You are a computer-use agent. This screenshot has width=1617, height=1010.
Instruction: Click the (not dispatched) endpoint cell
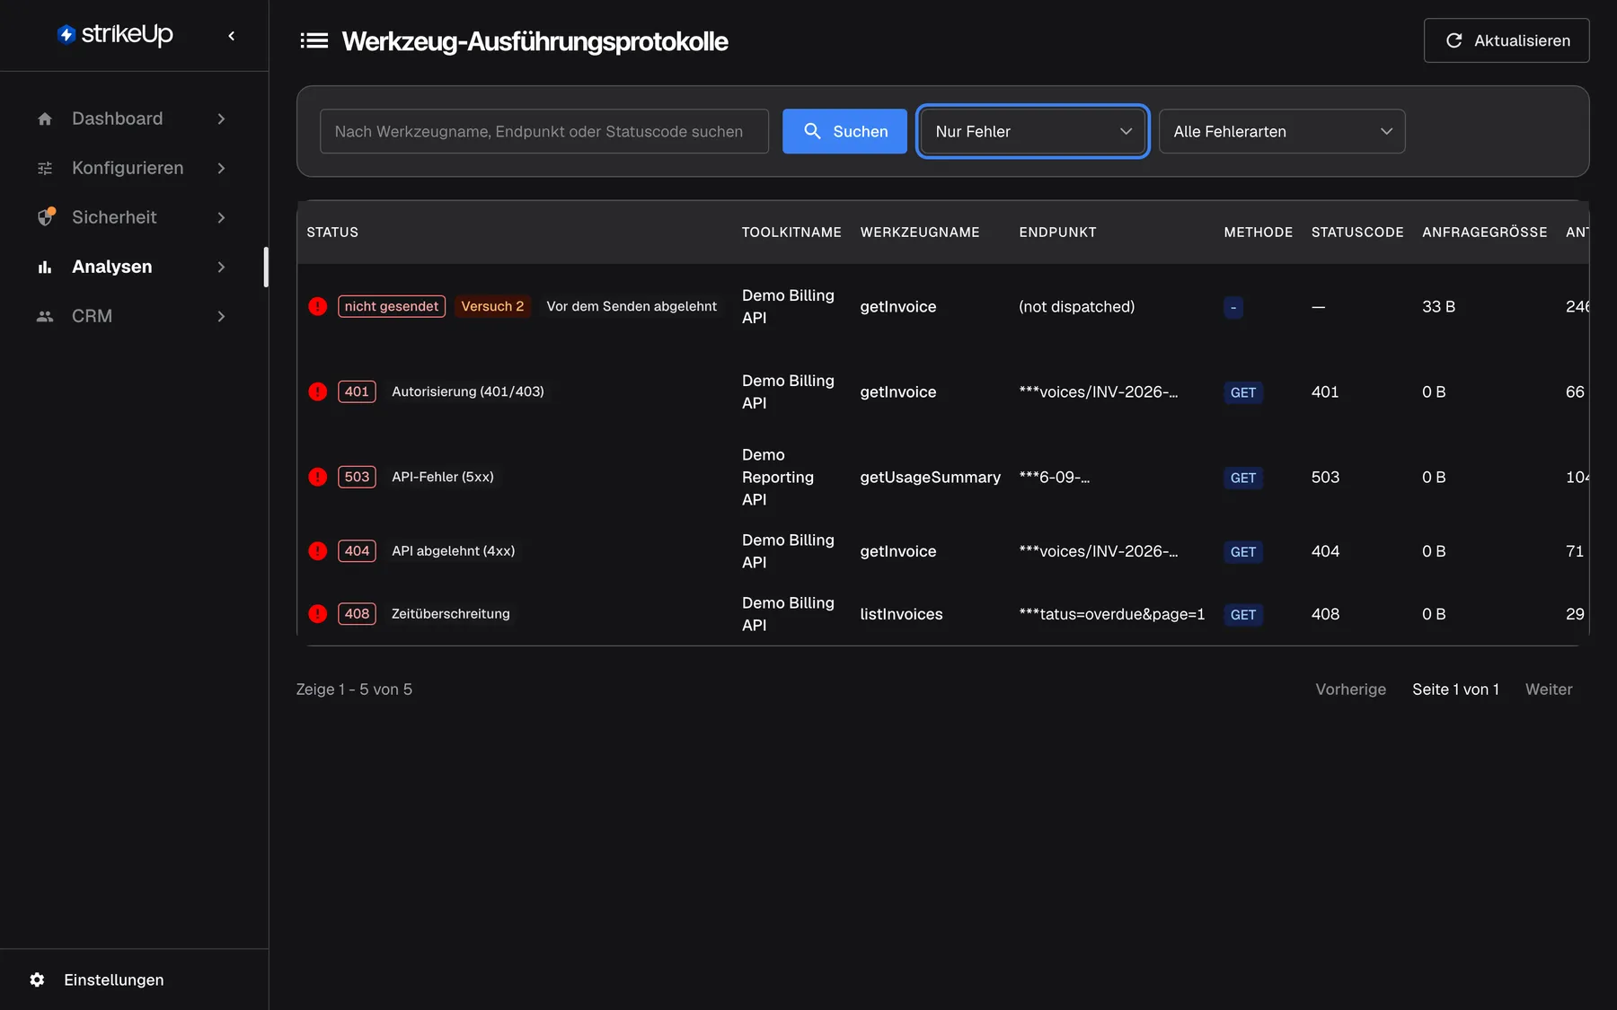(1076, 306)
